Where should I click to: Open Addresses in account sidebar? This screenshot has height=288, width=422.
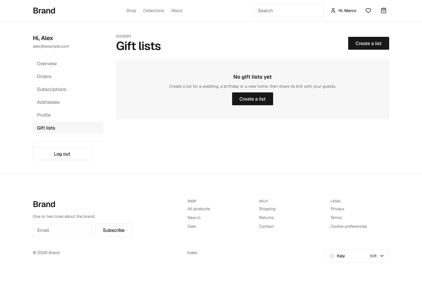[x=68, y=102]
